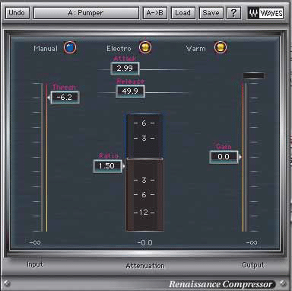
Task: Open the Load preset menu
Action: [183, 13]
